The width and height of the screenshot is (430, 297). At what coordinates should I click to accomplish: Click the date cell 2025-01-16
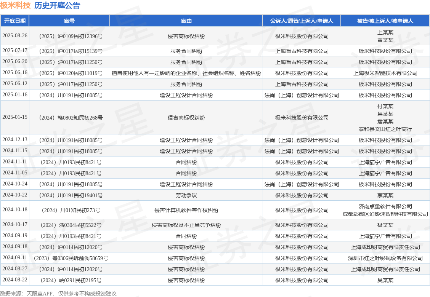coord(15,94)
